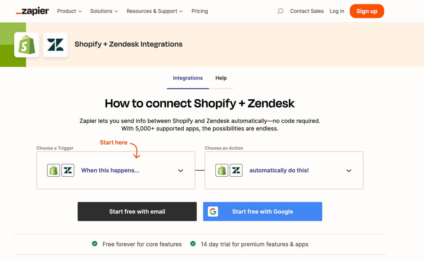Viewport: 424px width, 261px height.
Task: Open the Log in link
Action: (337, 11)
